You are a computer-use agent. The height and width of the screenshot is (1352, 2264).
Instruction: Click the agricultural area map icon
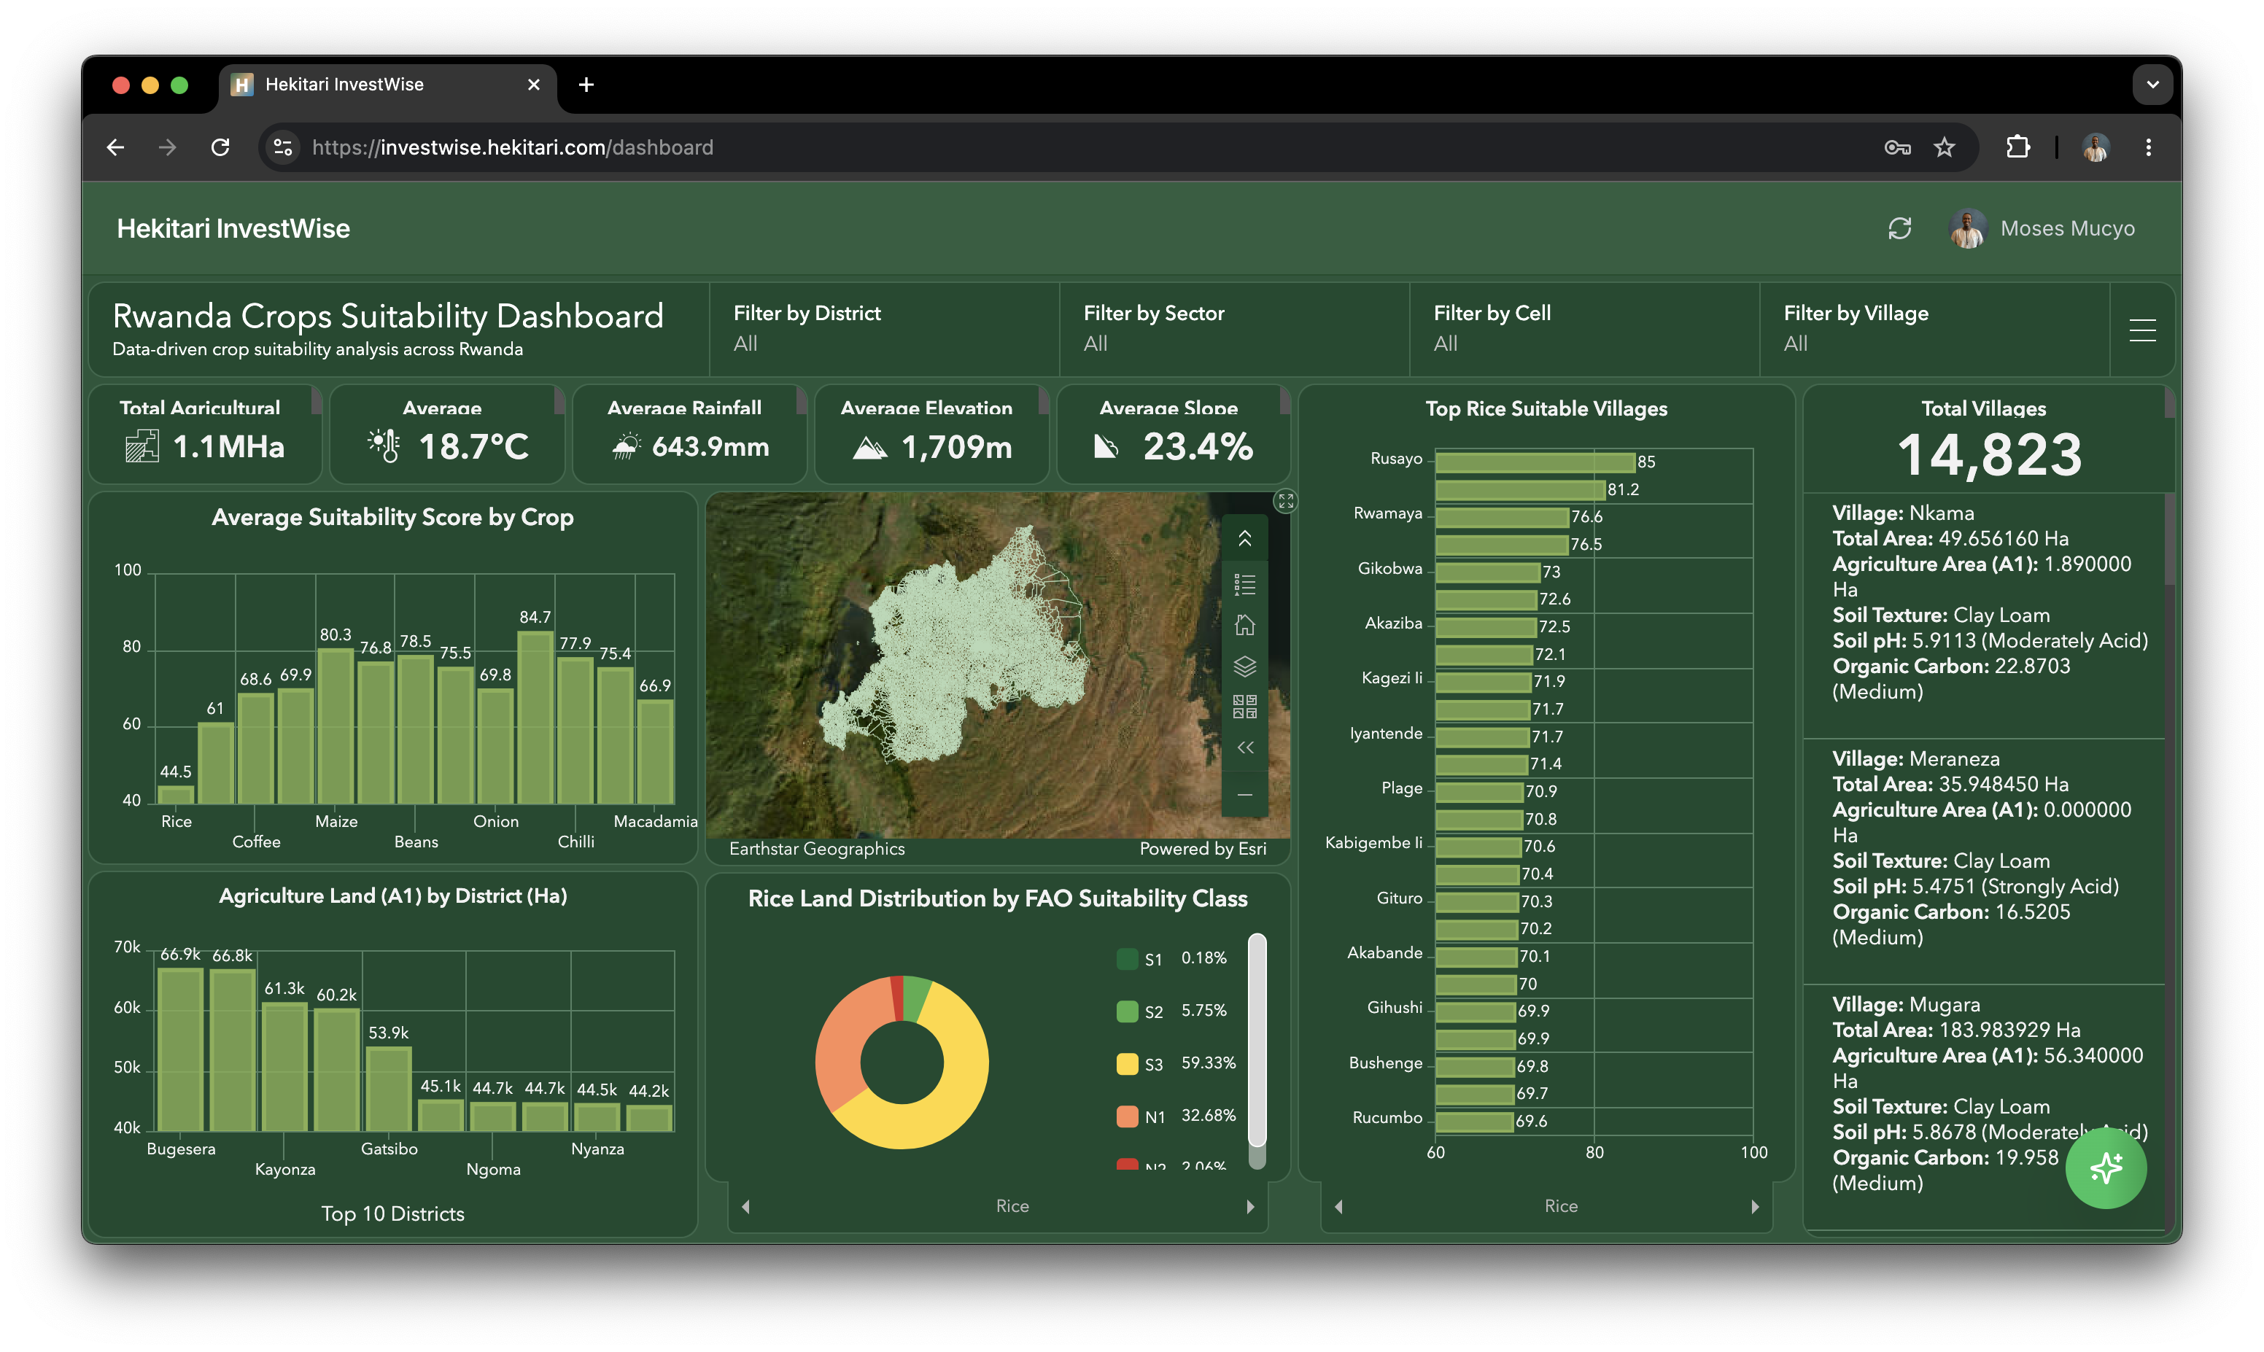tap(141, 447)
